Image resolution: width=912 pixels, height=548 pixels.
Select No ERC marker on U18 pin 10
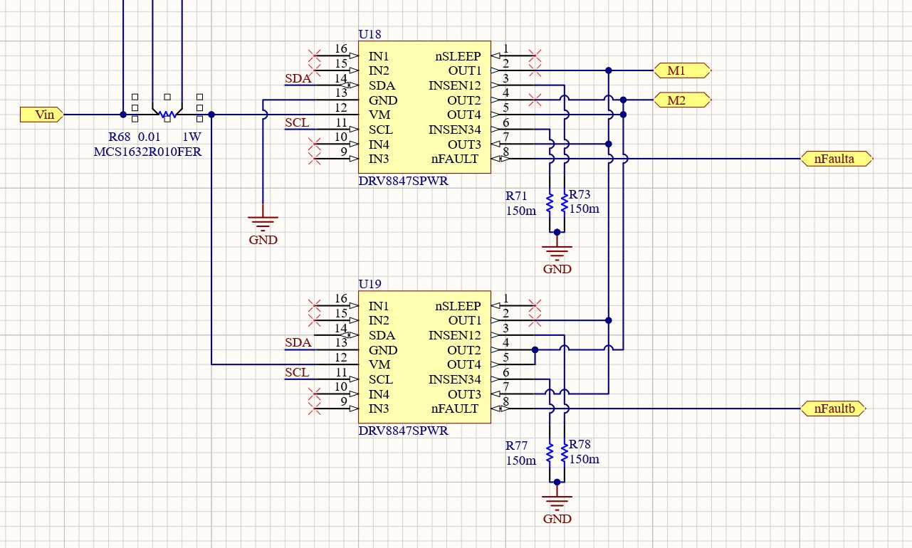[313, 144]
